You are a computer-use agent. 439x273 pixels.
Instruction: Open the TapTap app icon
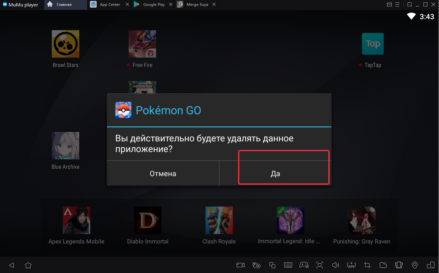(x=373, y=44)
